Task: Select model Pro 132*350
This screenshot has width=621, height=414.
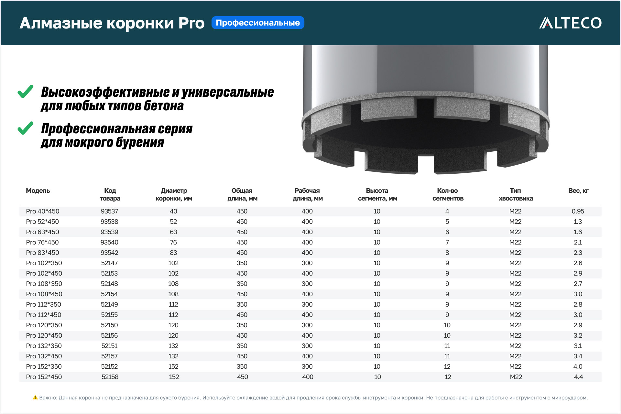Action: tap(44, 346)
